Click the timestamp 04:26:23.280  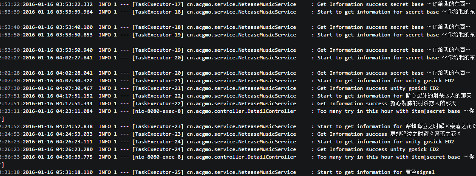(57, 149)
